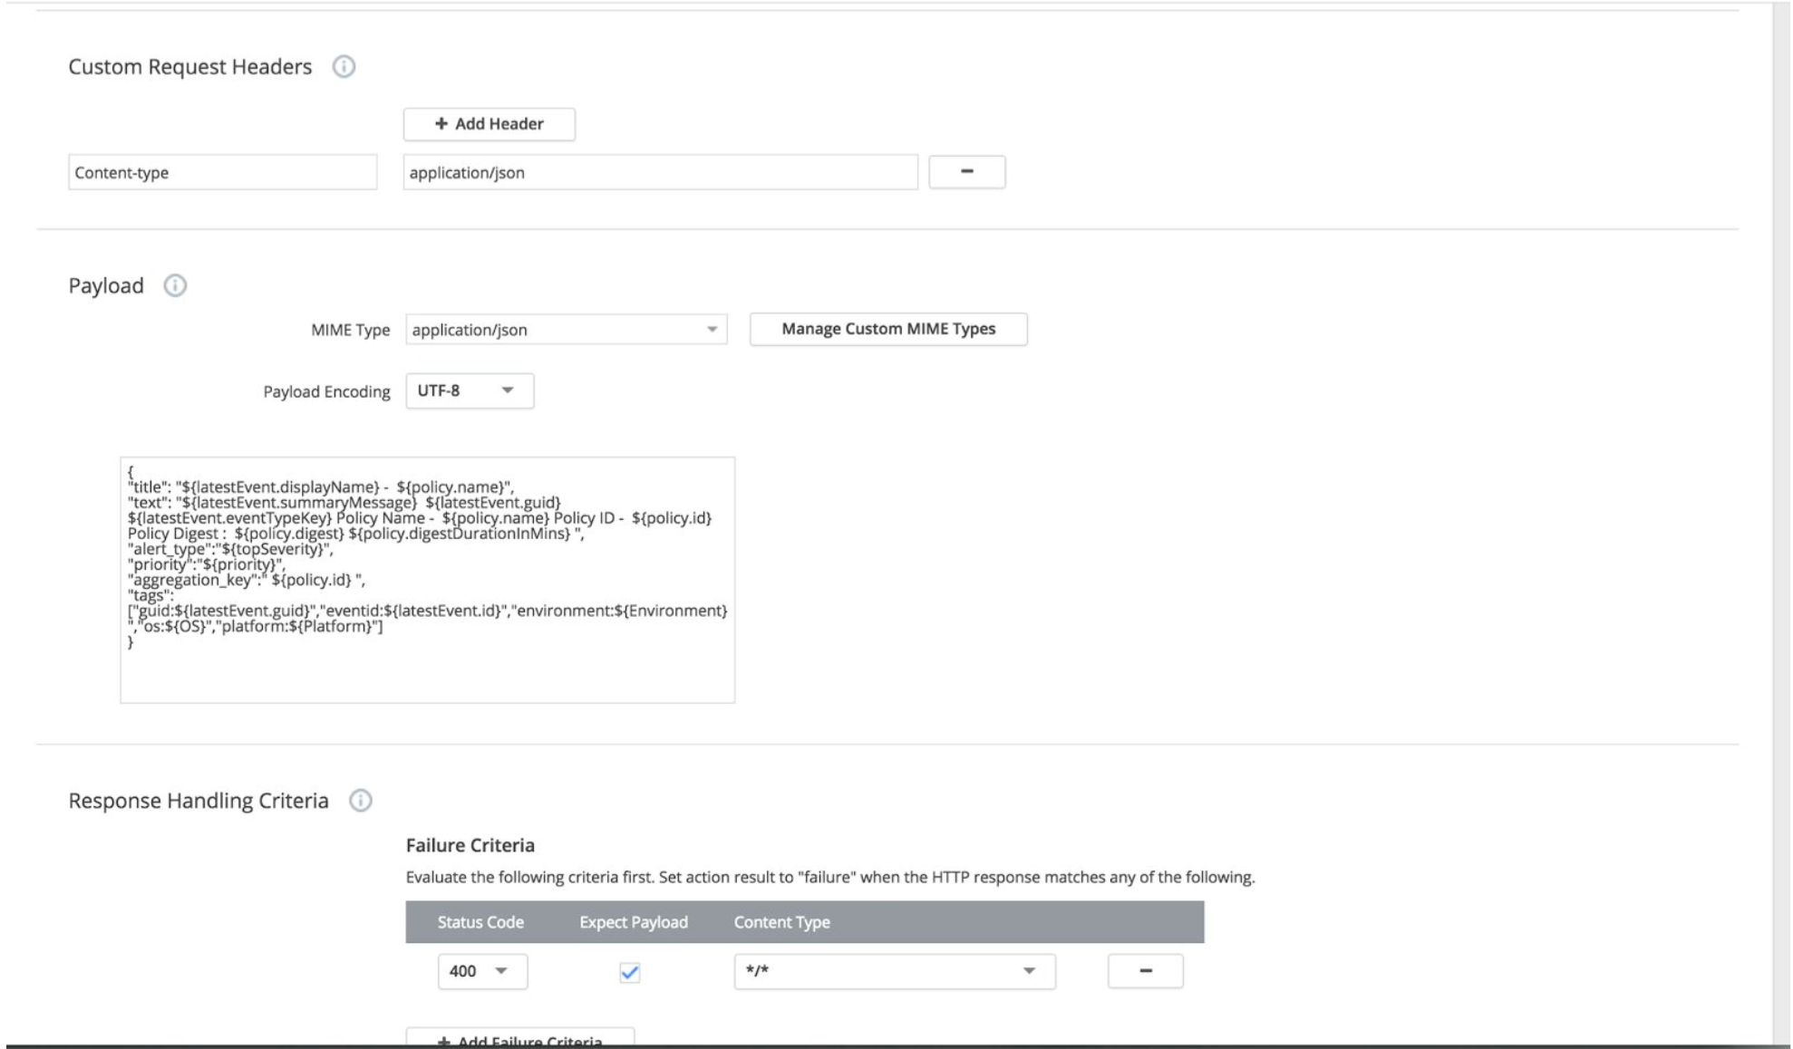Click the Add Header button
Screen dimensions: 1793x1049
pyautogui.click(x=489, y=124)
